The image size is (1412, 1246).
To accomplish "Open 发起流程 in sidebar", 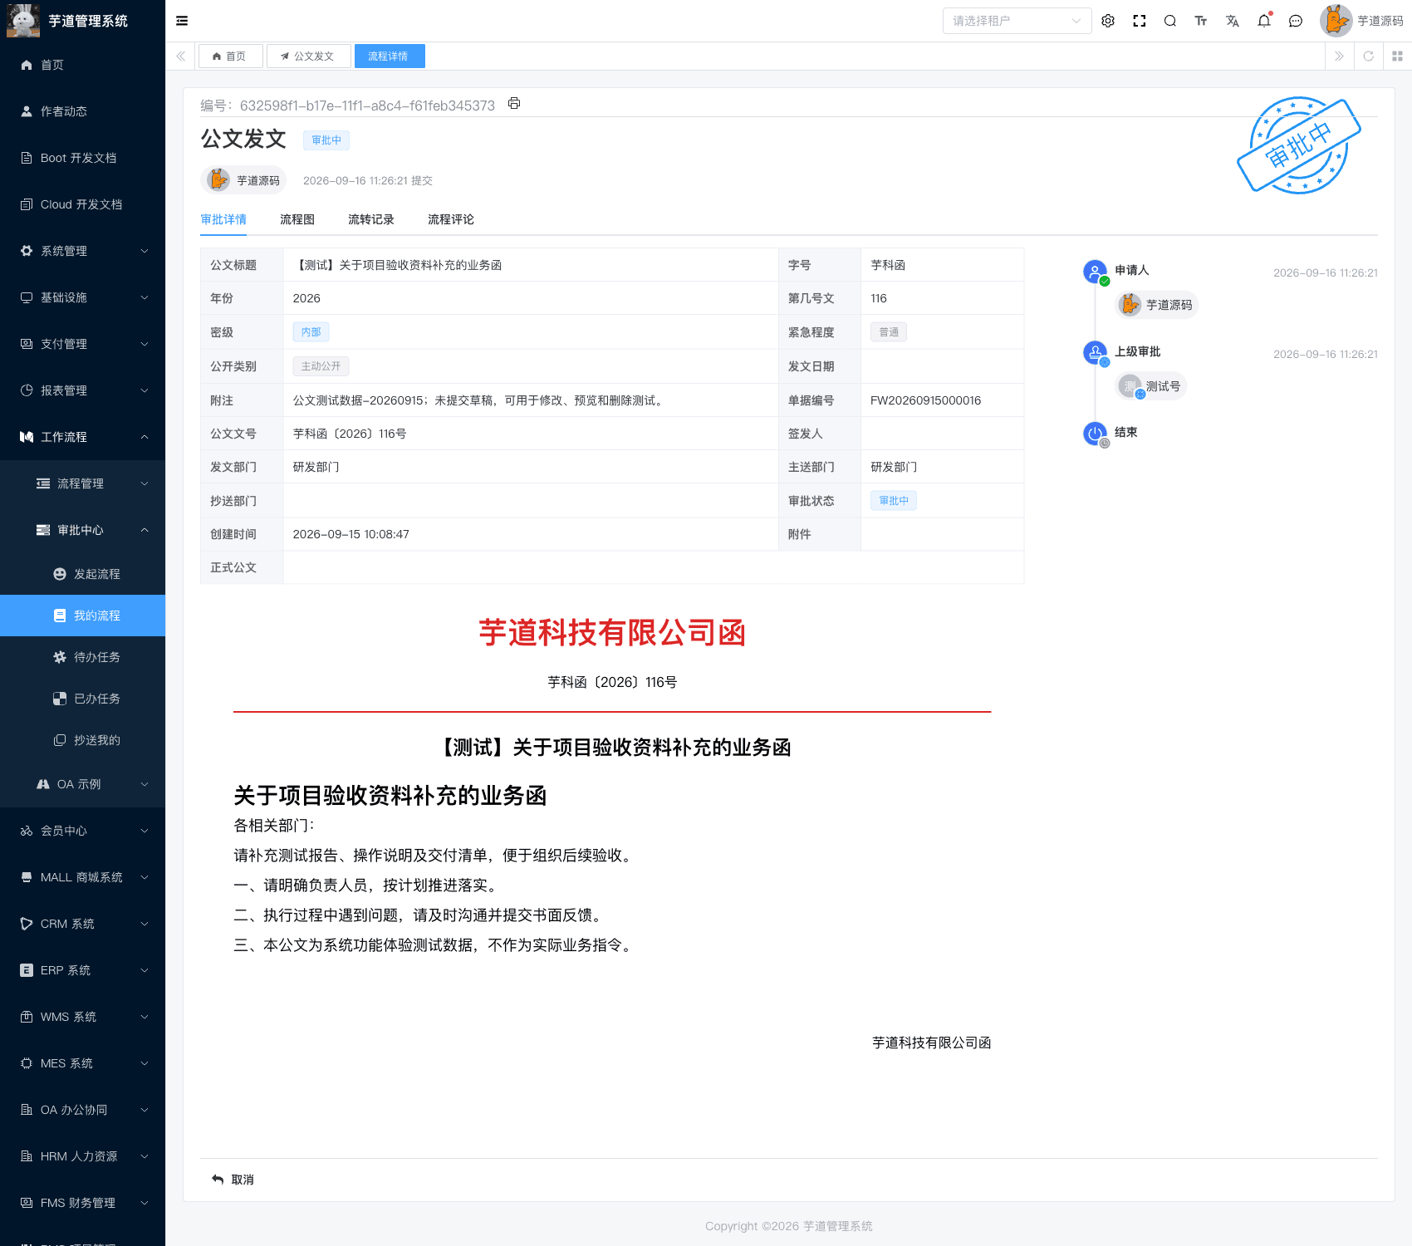I will [x=82, y=574].
